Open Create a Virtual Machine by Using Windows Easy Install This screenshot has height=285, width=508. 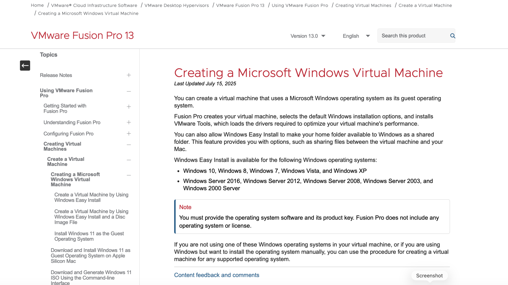click(91, 197)
